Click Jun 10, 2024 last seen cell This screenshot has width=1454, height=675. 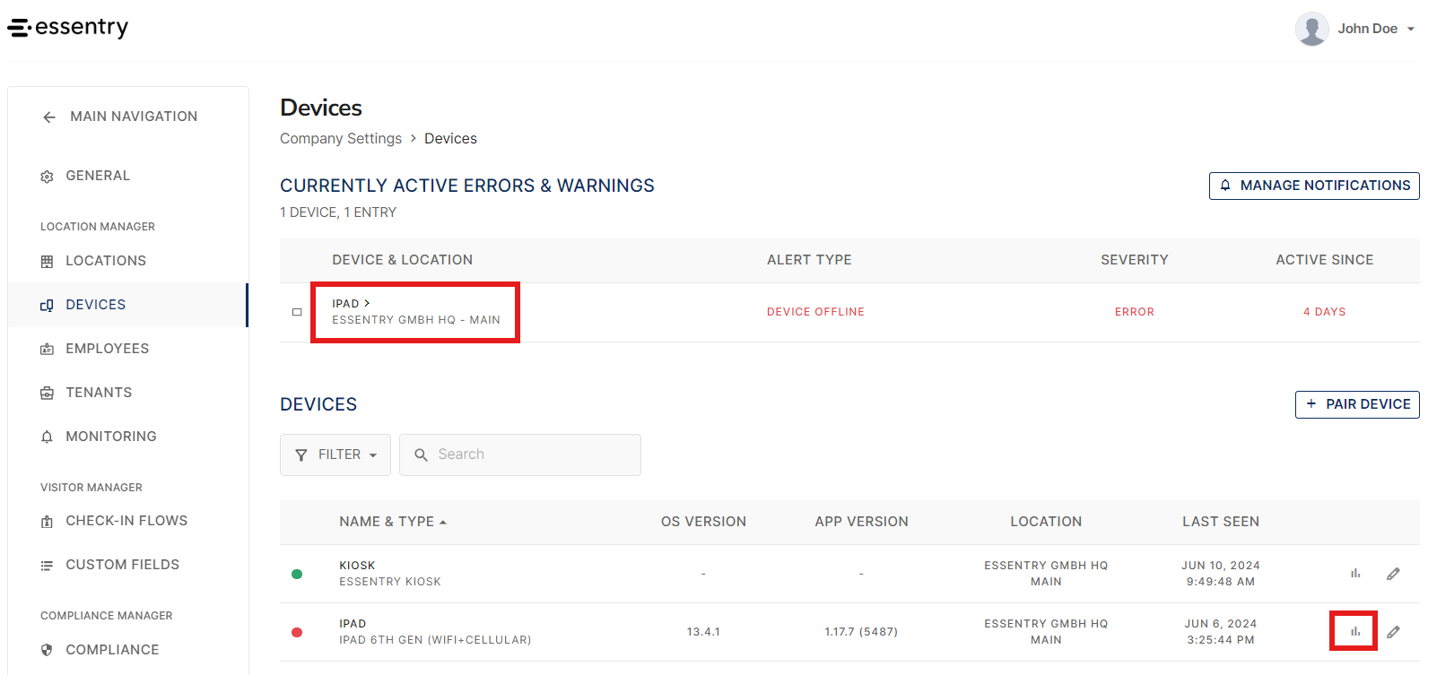(x=1221, y=574)
